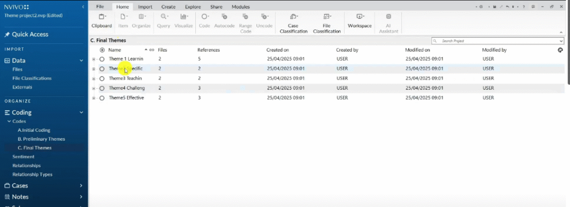Image resolution: width=570 pixels, height=207 pixels.
Task: Open Externals in sidebar
Action: [x=22, y=87]
